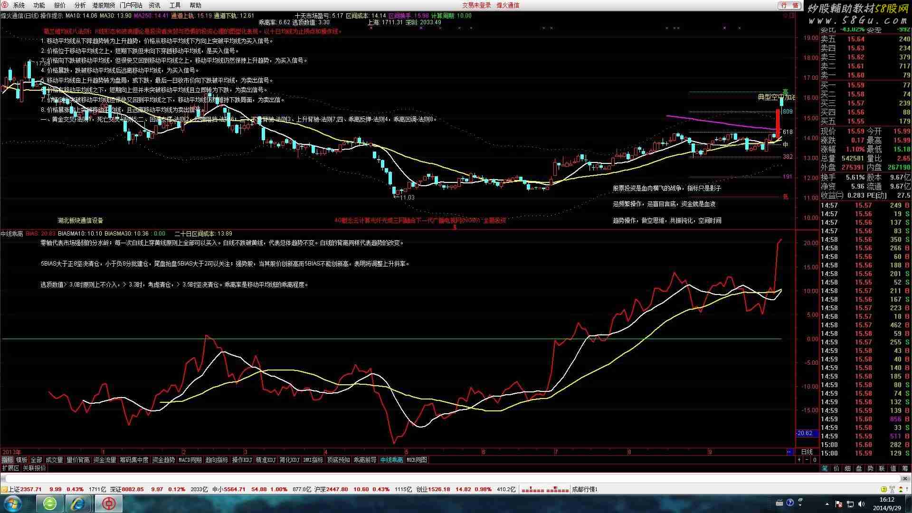912x513 pixels.
Task: Click the plus zoom button below 日线
Action: pos(799,460)
